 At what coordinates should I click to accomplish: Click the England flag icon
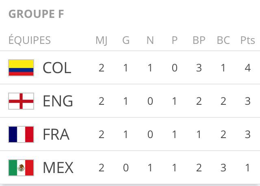(21, 101)
